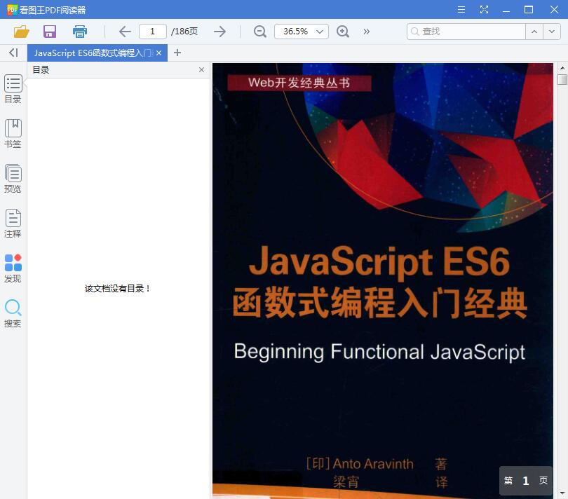Viewport: 568px width, 499px height.
Task: Open the 预览 thumbnail preview panel
Action: click(x=13, y=179)
